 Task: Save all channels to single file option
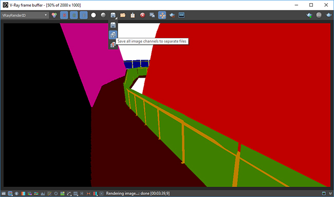[x=113, y=45]
